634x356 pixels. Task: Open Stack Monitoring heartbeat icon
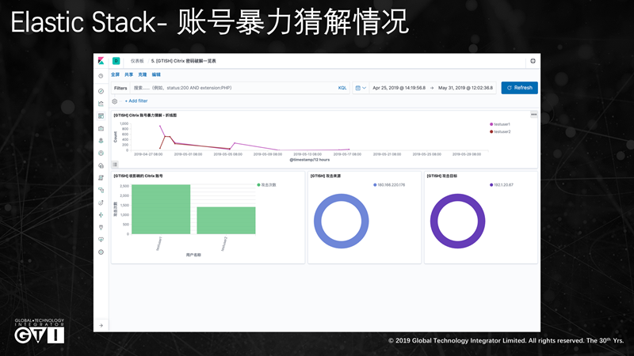[101, 240]
